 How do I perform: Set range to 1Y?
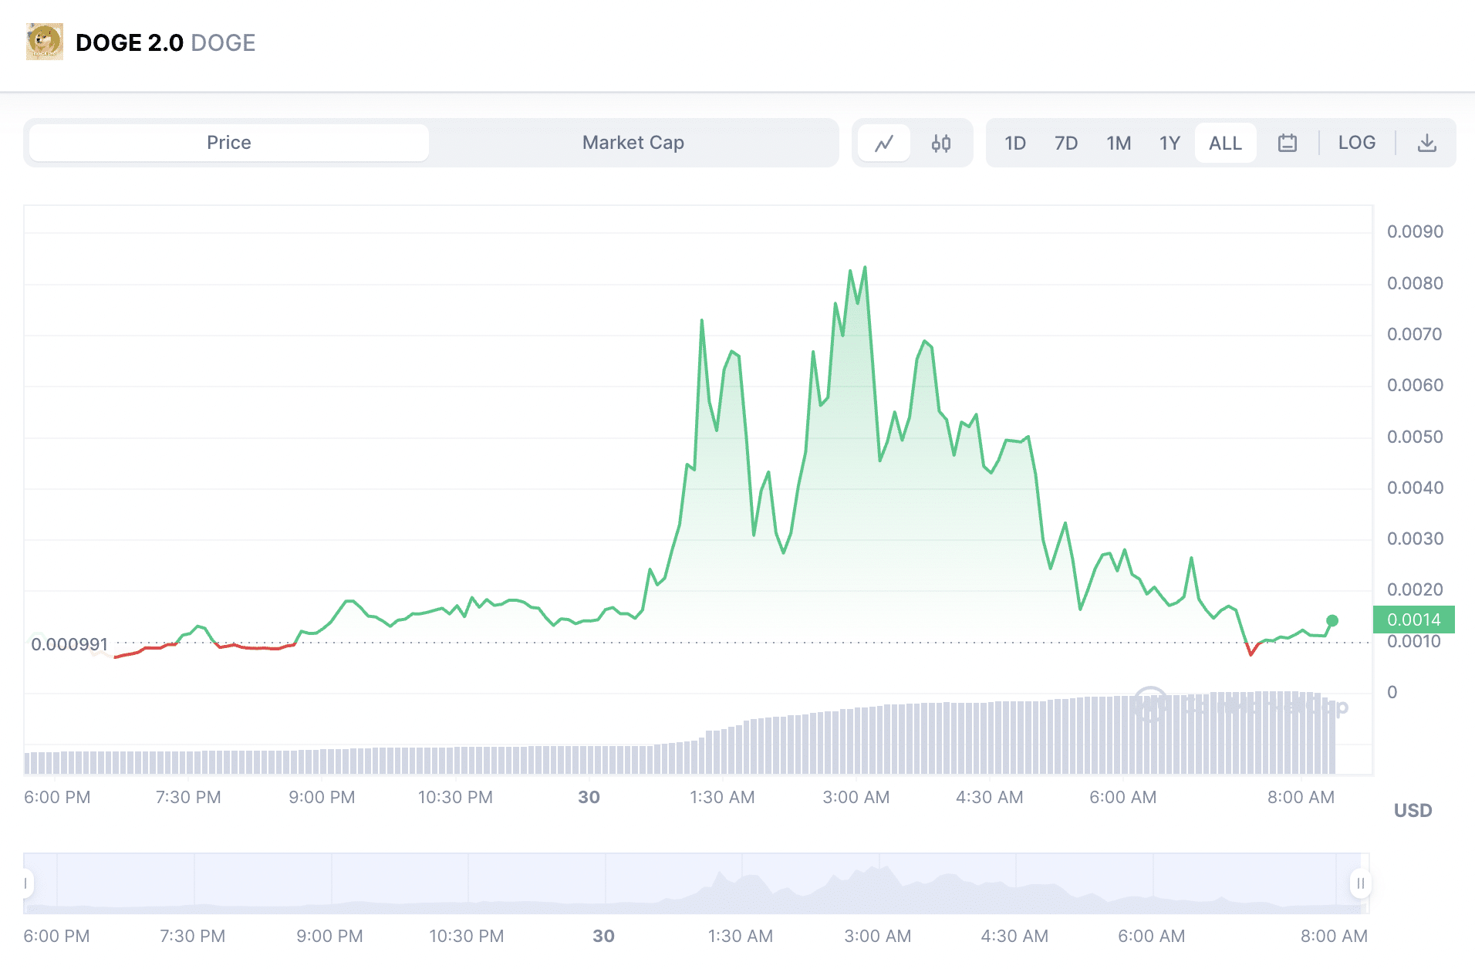(1170, 143)
